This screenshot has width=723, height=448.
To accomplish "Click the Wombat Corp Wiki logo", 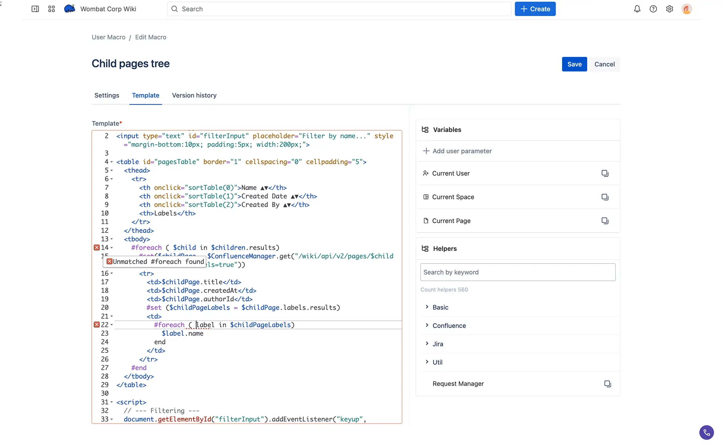I will [x=69, y=9].
